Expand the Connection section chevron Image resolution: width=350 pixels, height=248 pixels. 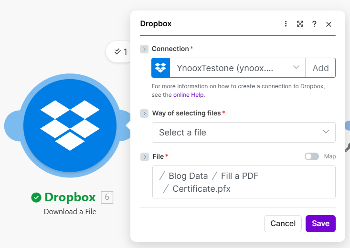tap(144, 49)
